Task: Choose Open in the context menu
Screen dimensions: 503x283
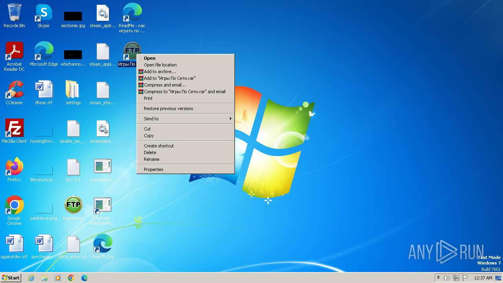Action: click(185, 58)
